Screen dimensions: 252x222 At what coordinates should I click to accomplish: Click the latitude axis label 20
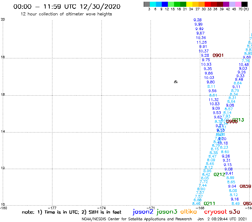(3, 19)
